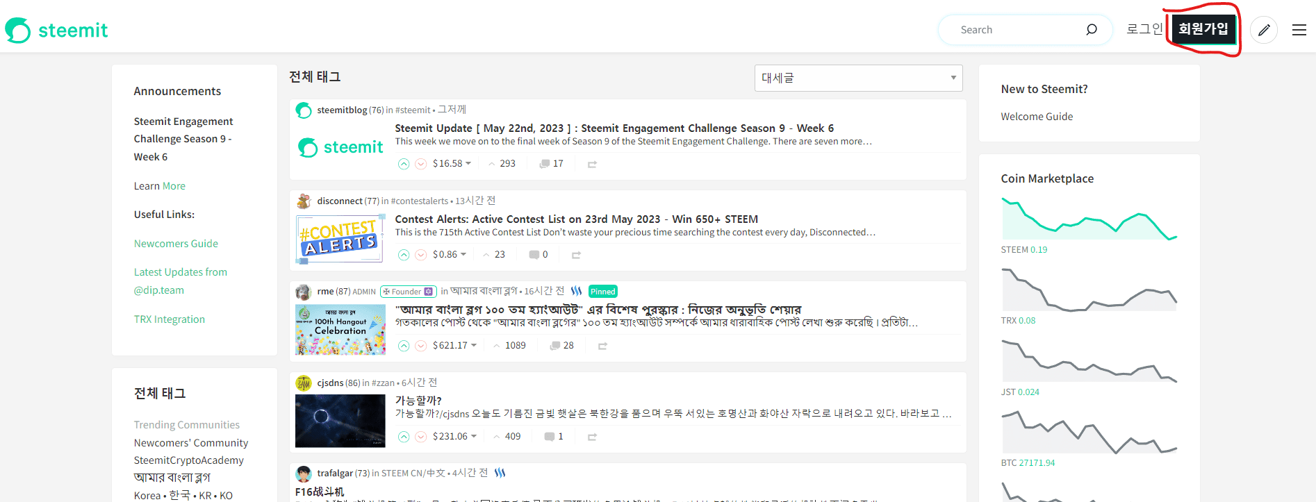The image size is (1316, 502).
Task: Downvote the Contest Alerts post
Action: 421,255
